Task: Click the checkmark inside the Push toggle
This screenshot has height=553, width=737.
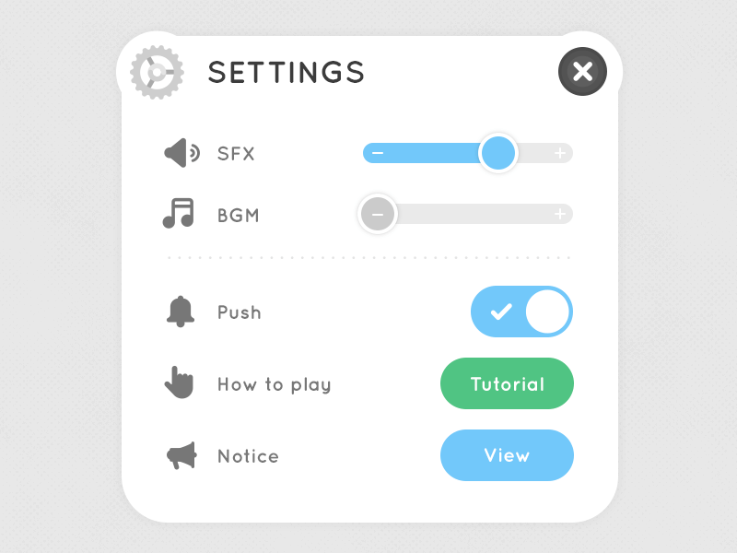Action: (500, 312)
